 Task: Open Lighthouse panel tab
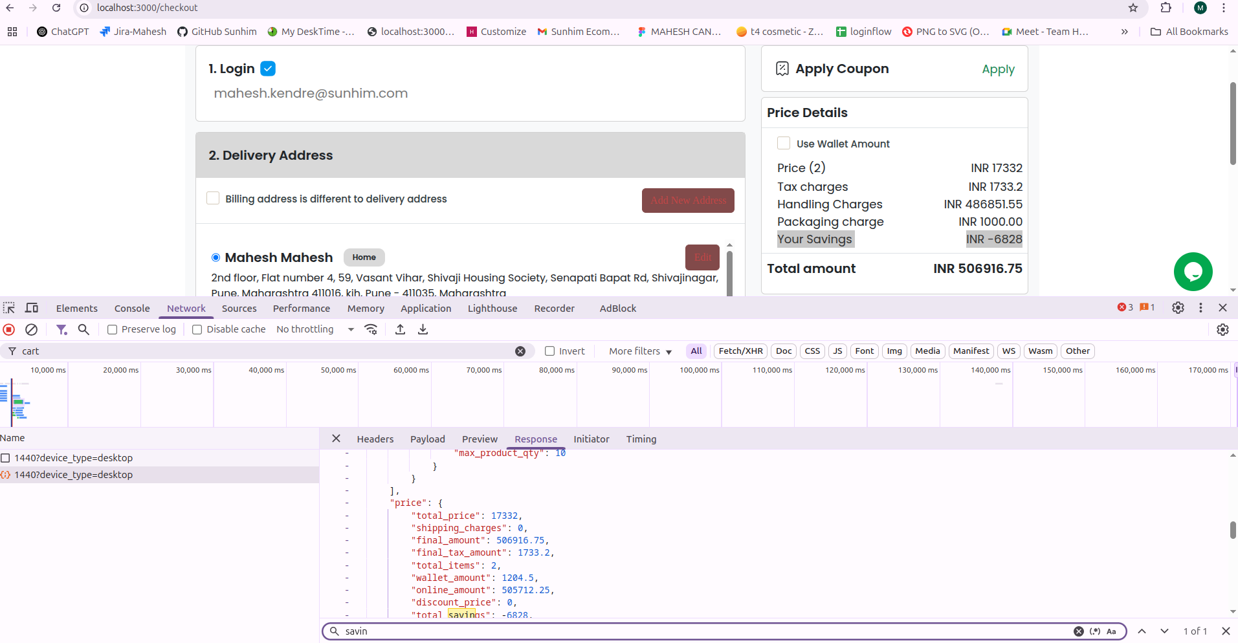(x=492, y=309)
